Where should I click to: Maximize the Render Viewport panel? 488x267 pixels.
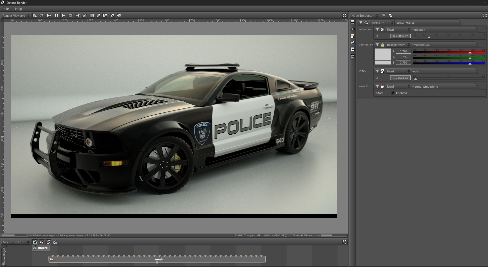344,15
